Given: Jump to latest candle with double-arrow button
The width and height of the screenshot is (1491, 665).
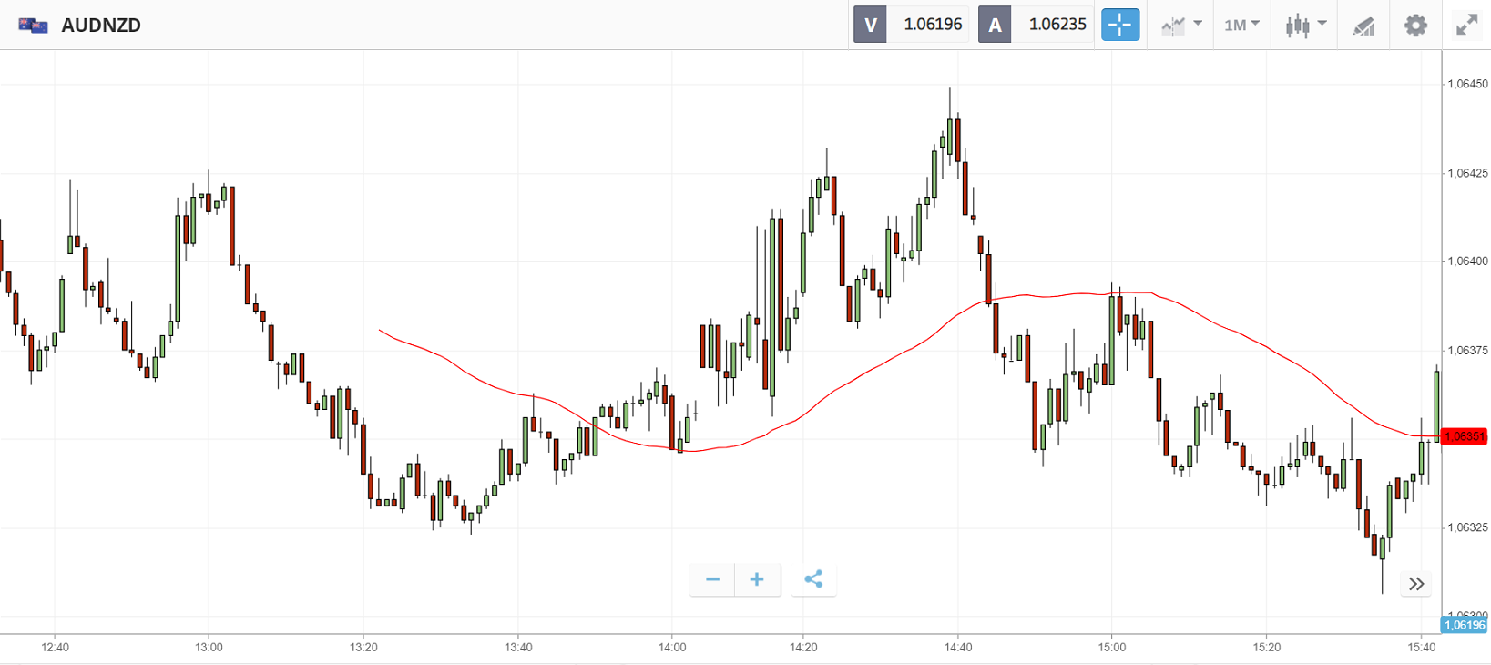Looking at the screenshot, I should 1416,584.
